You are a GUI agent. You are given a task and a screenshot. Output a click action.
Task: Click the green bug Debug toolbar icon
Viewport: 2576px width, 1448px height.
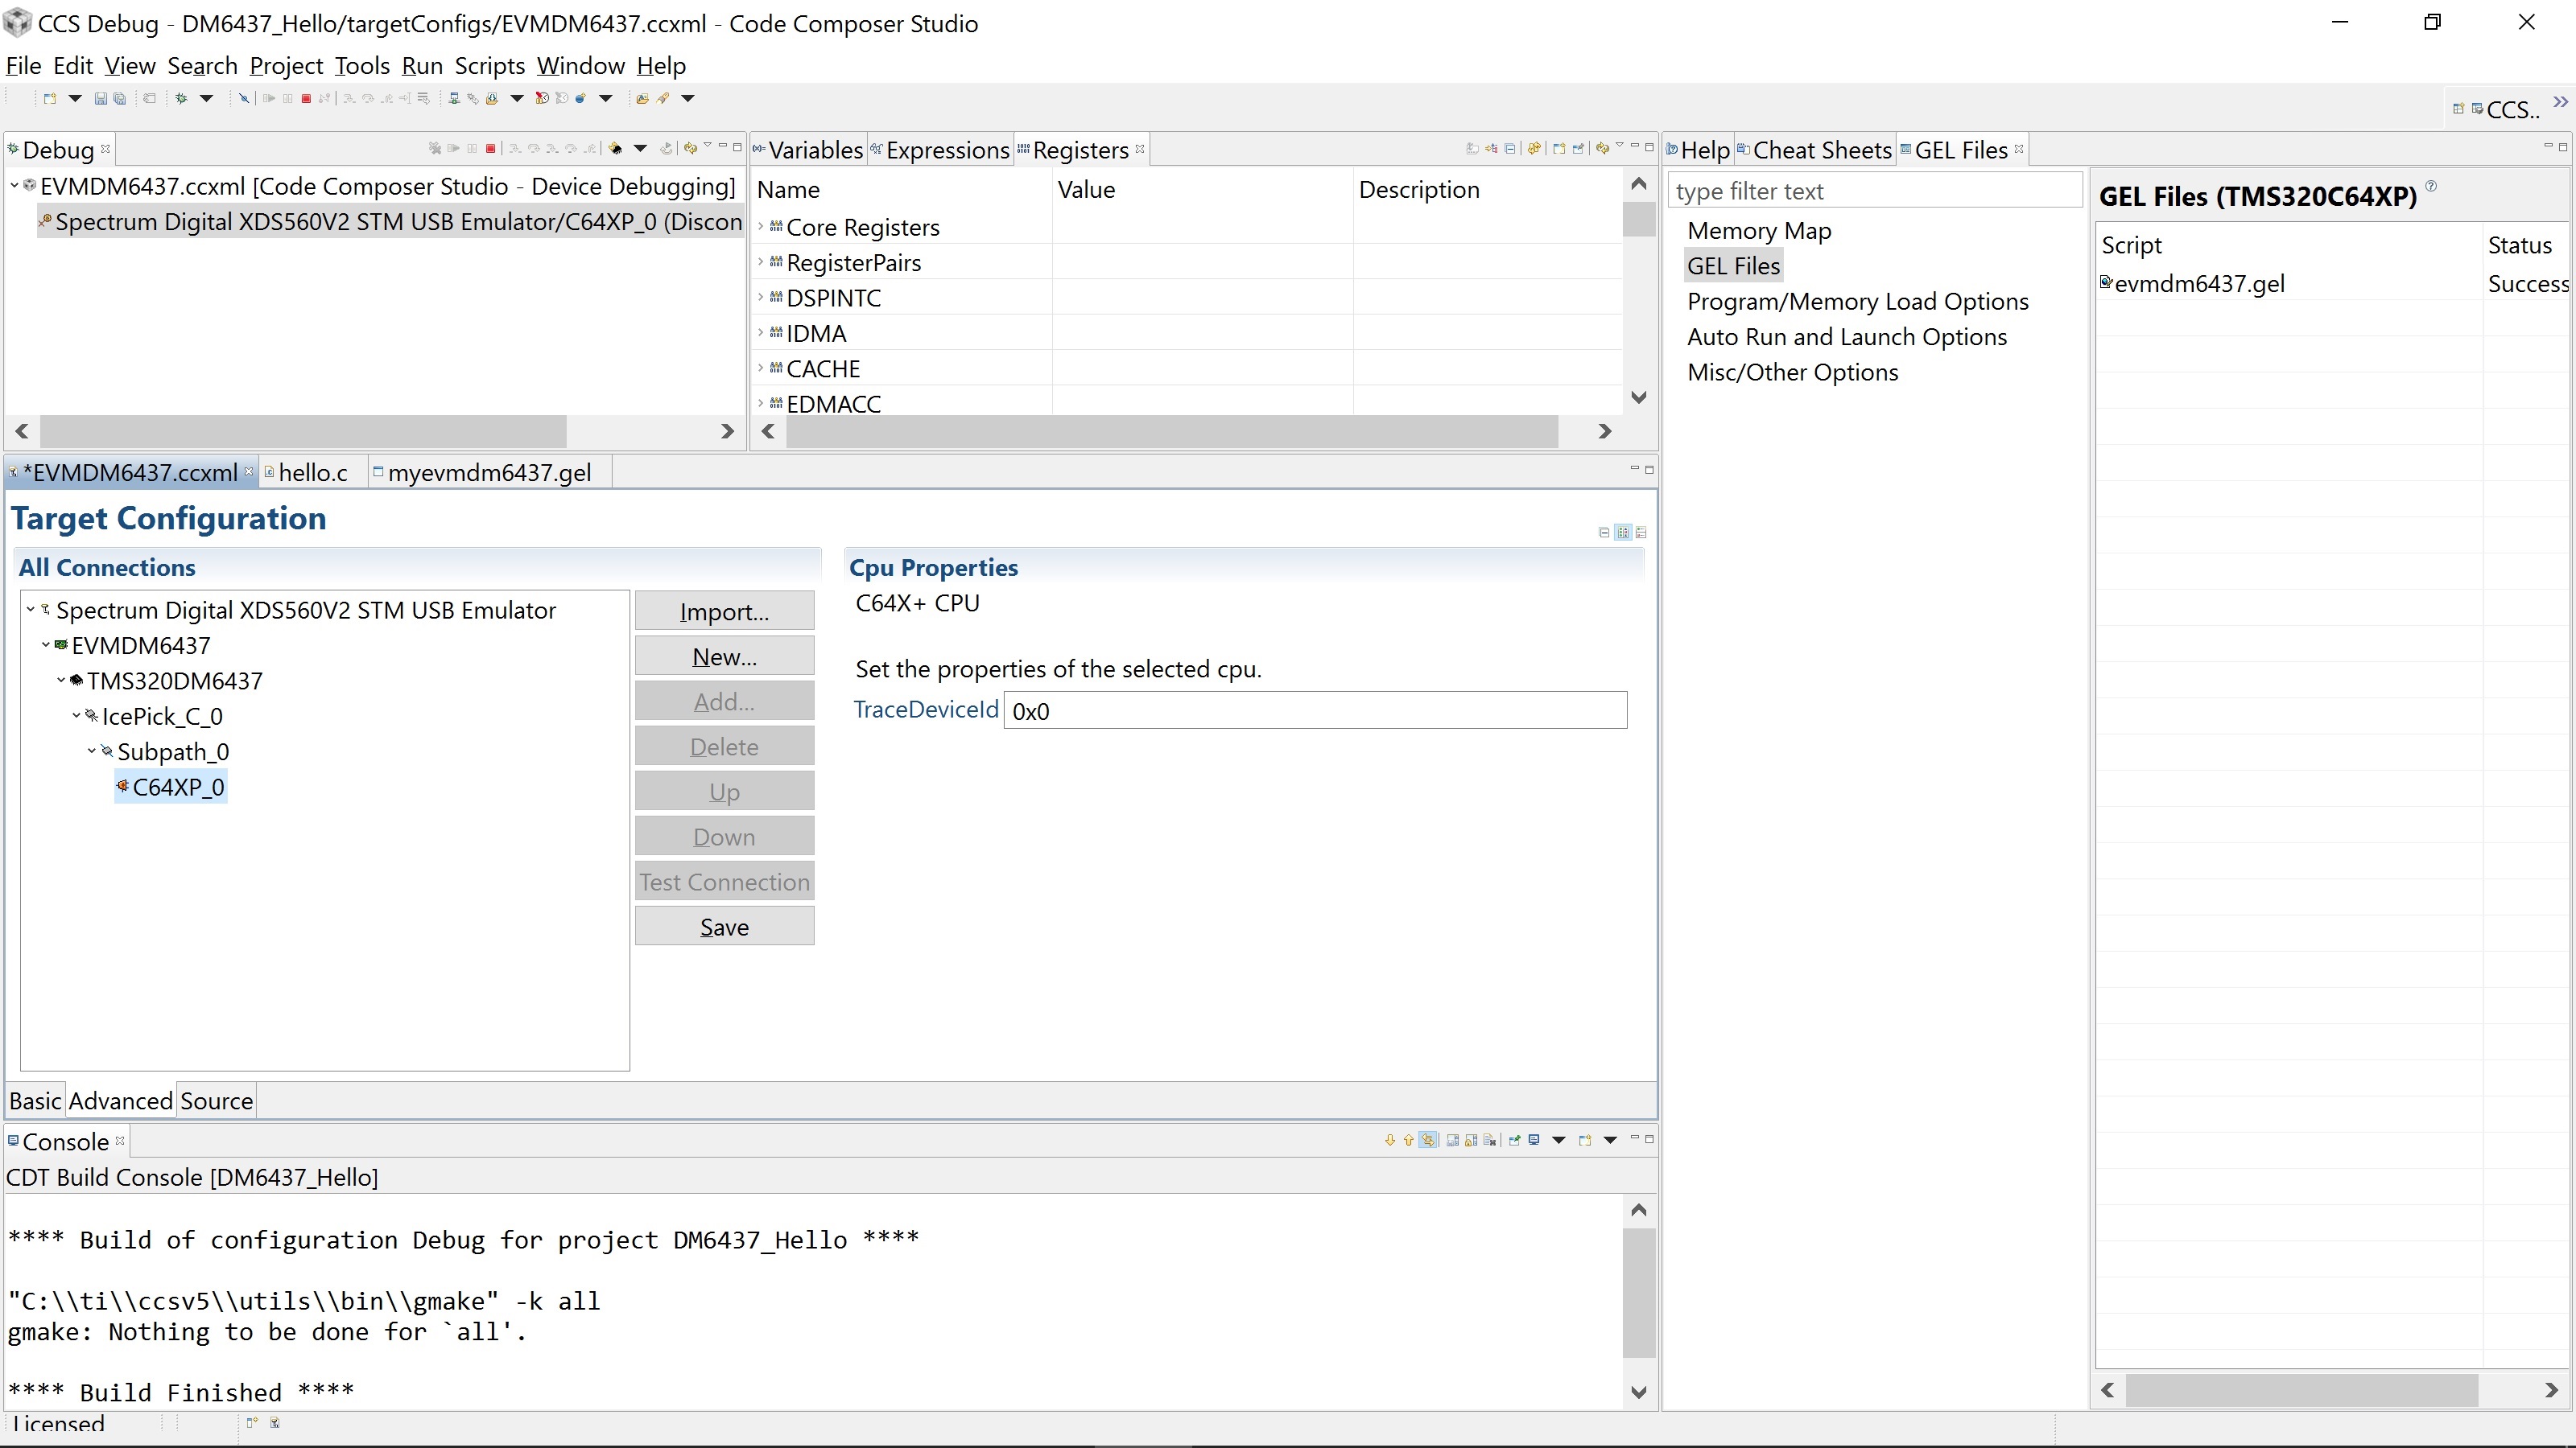pyautogui.click(x=181, y=98)
